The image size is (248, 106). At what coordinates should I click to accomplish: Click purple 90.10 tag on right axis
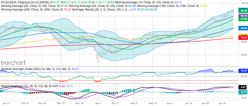coord(243,16)
